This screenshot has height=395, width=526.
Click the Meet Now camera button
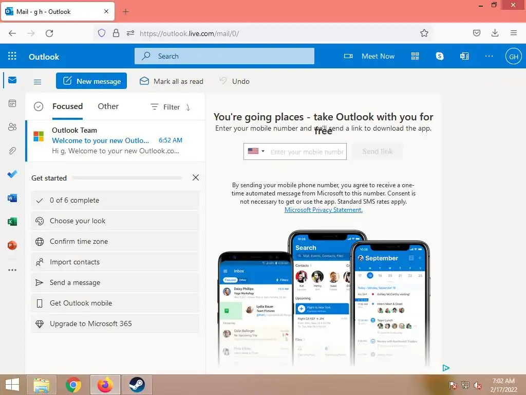[x=369, y=56]
